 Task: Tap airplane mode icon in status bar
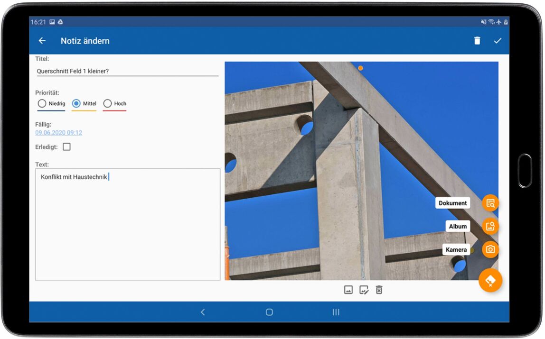499,22
